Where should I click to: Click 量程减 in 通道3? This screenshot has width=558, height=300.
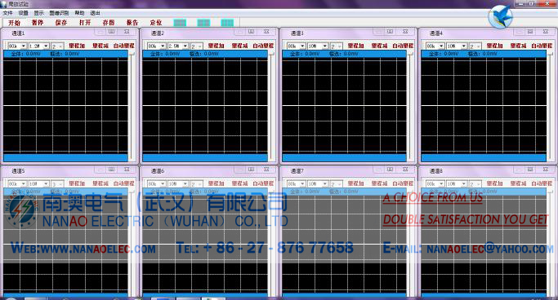[x=379, y=46]
